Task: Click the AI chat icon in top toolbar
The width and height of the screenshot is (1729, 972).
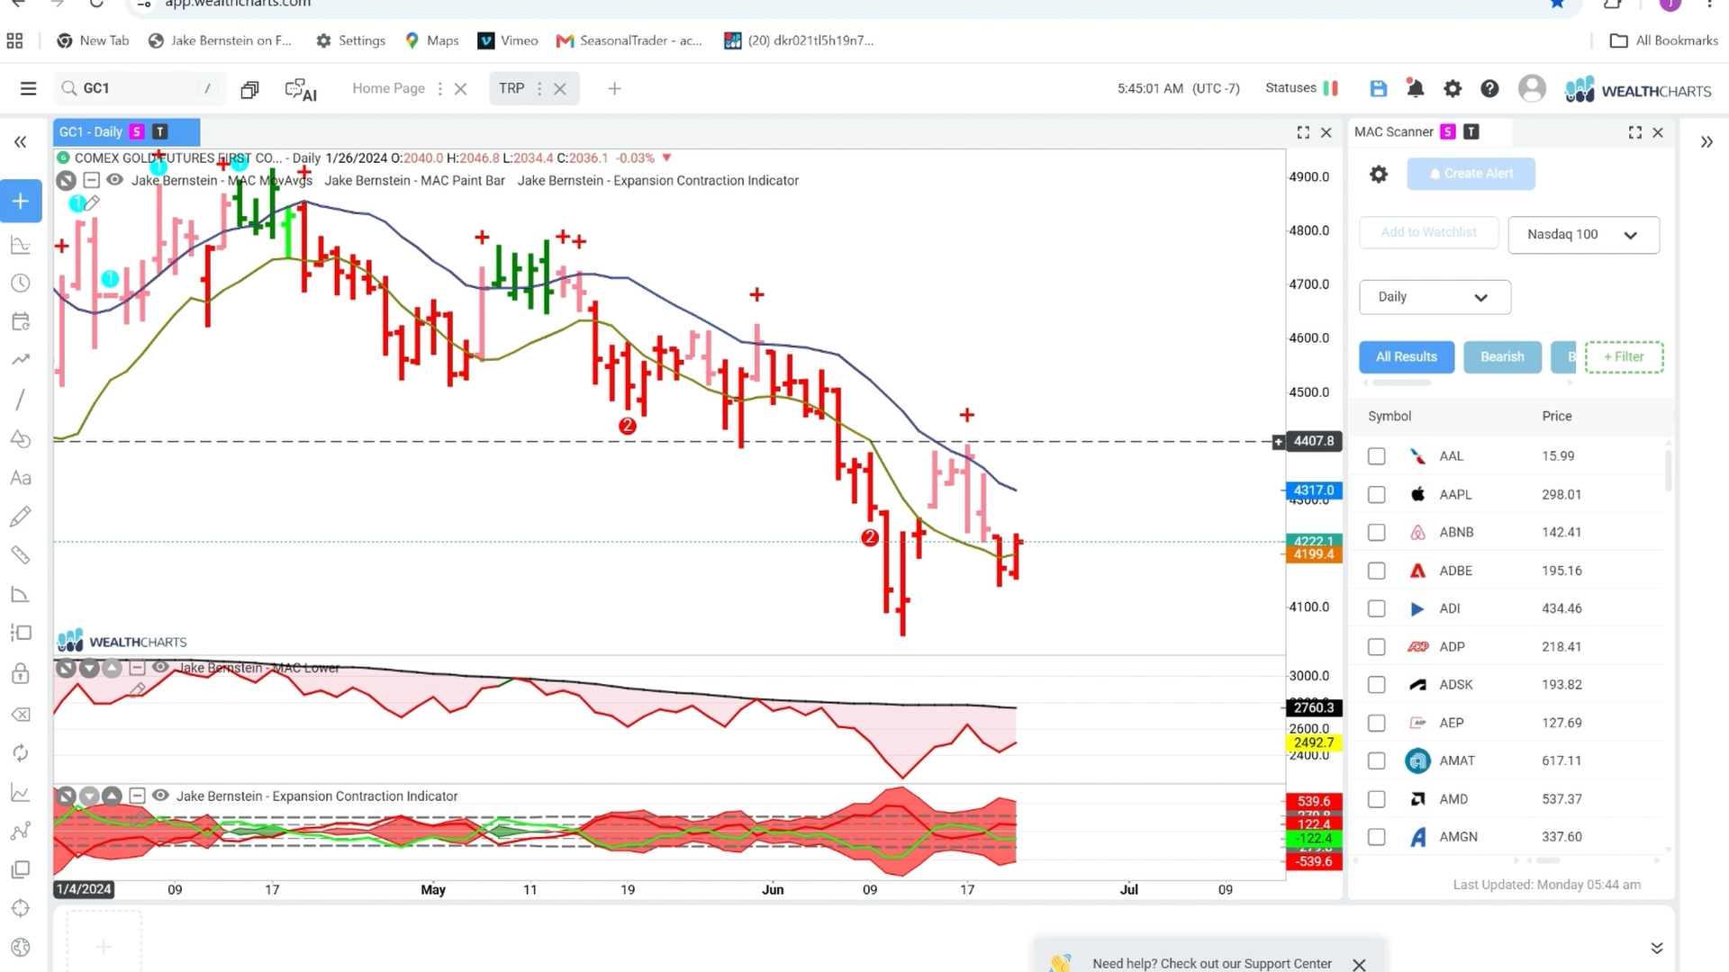Action: [300, 89]
